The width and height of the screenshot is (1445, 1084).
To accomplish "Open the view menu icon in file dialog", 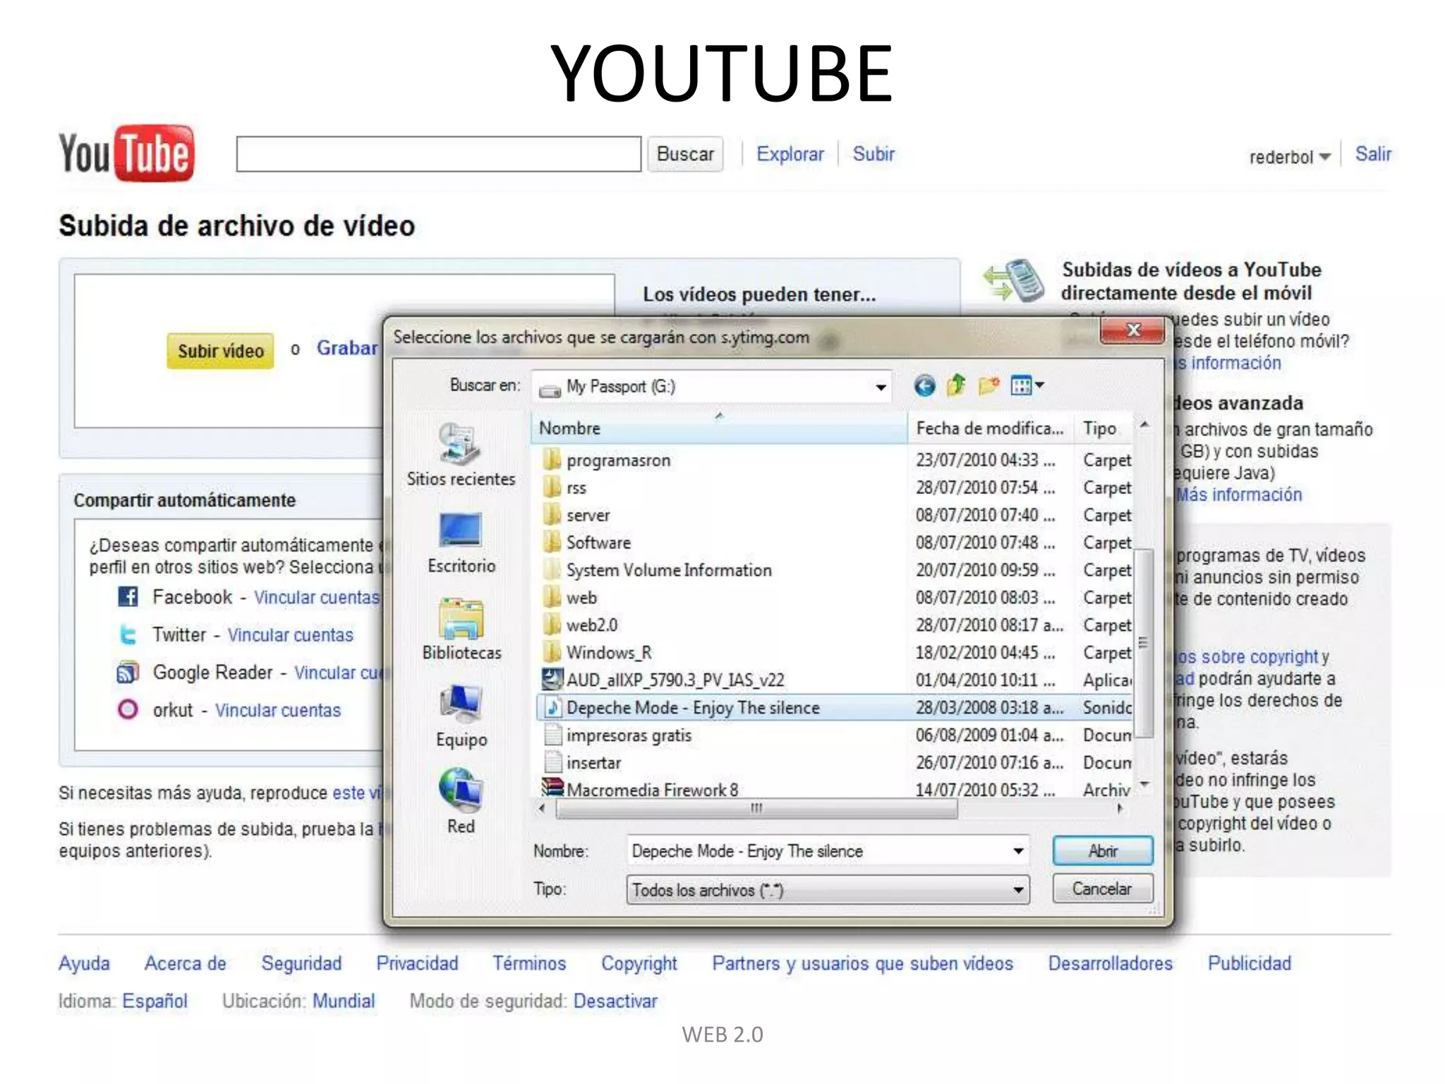I will [x=1027, y=385].
